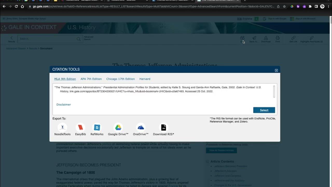Export citation to OneDrive

click(x=141, y=129)
